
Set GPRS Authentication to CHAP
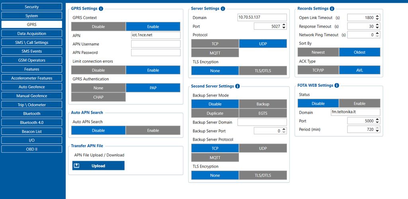pyautogui.click(x=98, y=97)
